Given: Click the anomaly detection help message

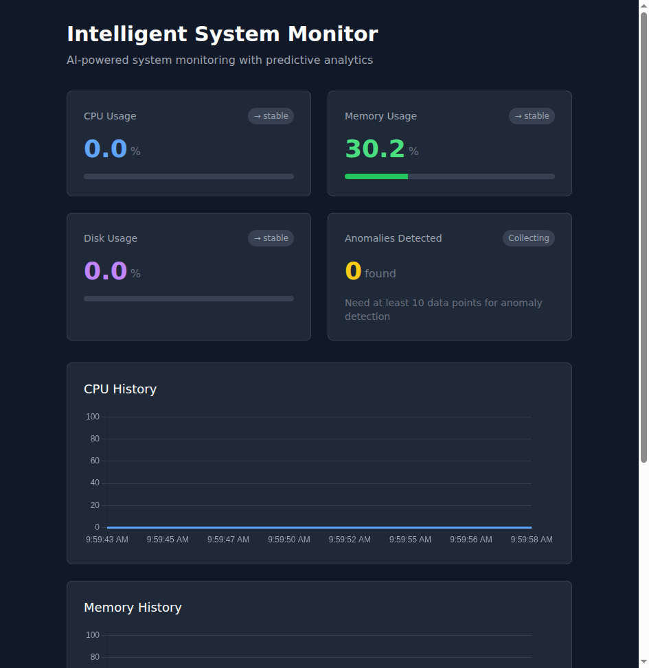Looking at the screenshot, I should point(443,309).
